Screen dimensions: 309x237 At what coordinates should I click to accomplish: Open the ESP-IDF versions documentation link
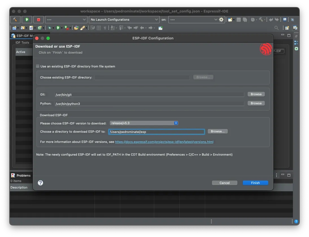pyautogui.click(x=164, y=142)
